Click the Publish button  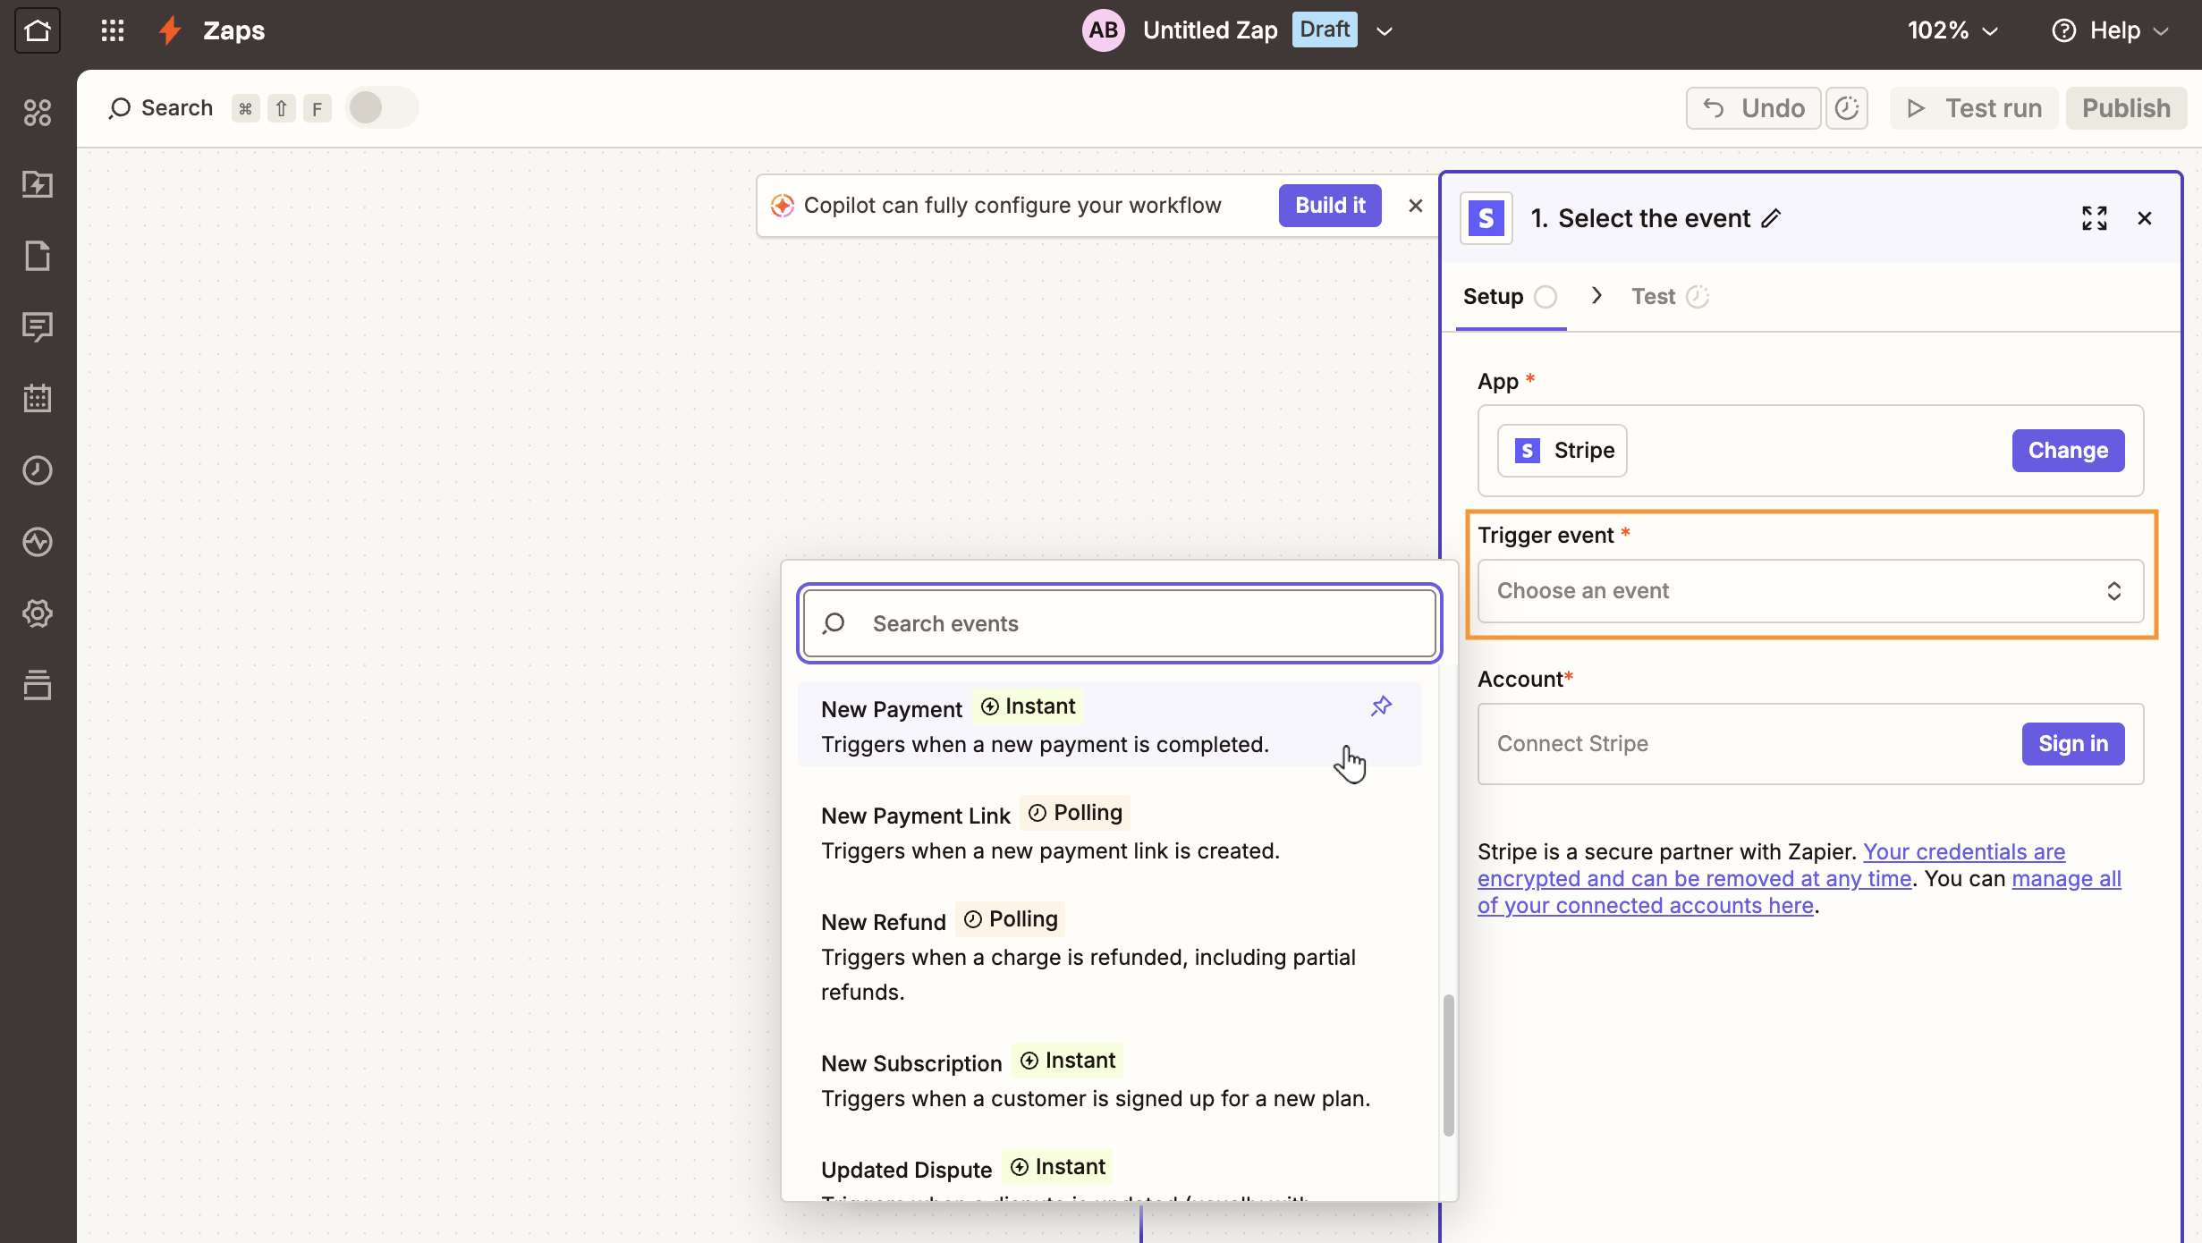(x=2126, y=108)
